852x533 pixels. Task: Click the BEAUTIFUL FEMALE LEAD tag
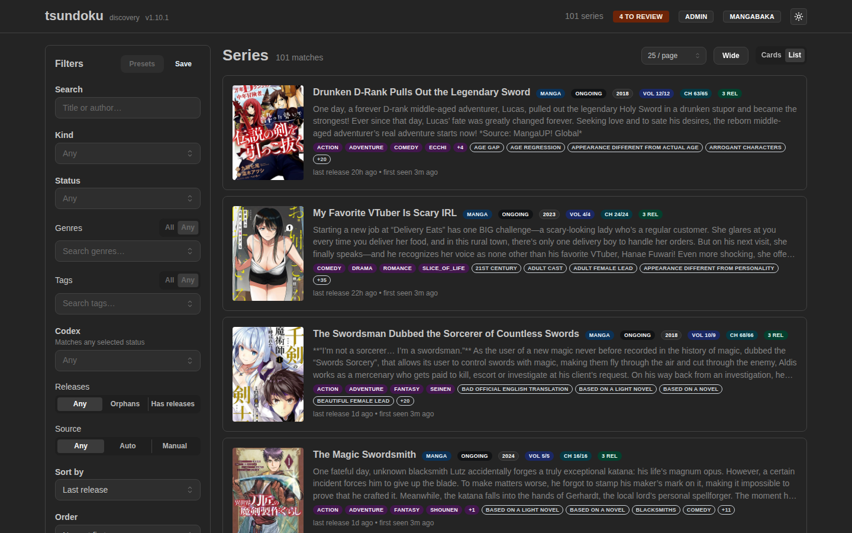[x=353, y=401]
